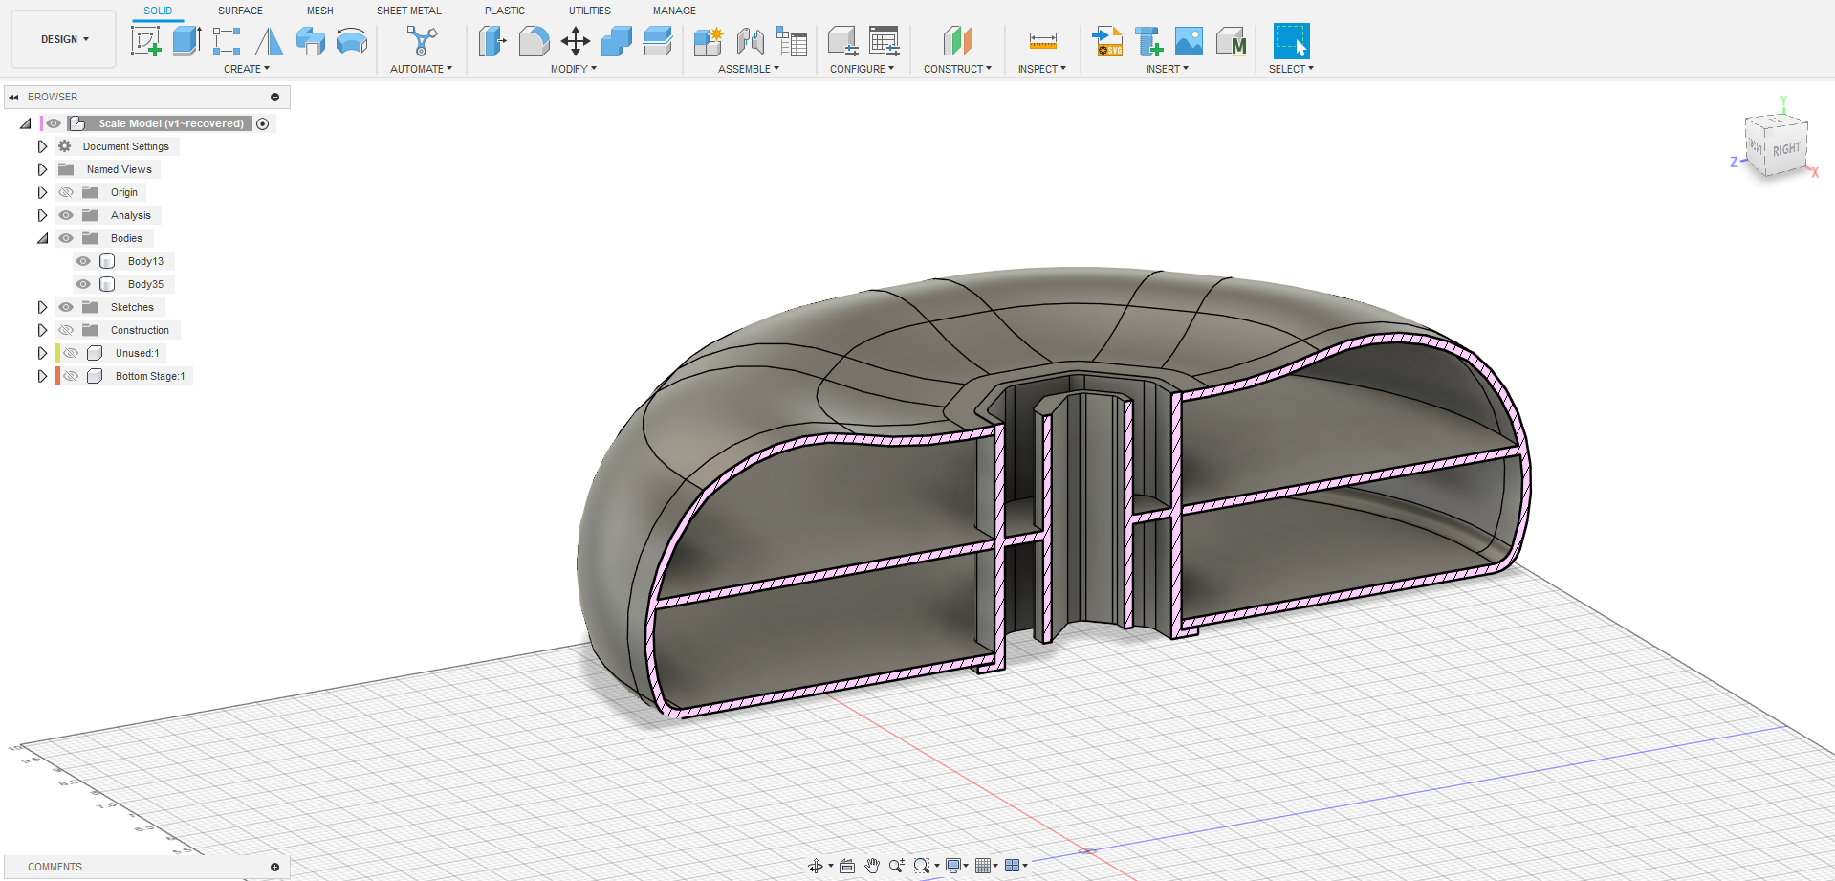Click the Configure table body icon
This screenshot has height=881, width=1835.
(x=842, y=41)
